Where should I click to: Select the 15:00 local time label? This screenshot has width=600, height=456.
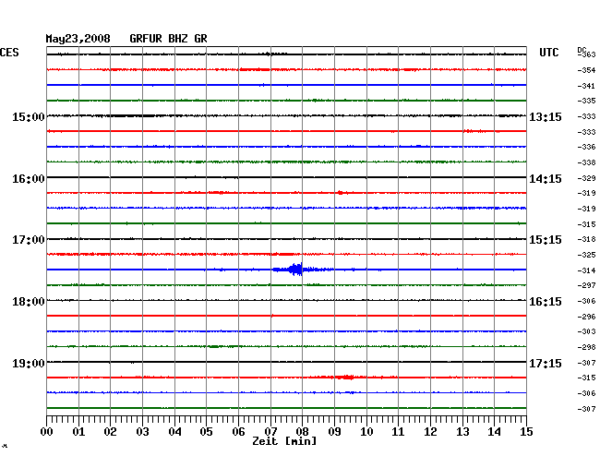point(29,117)
